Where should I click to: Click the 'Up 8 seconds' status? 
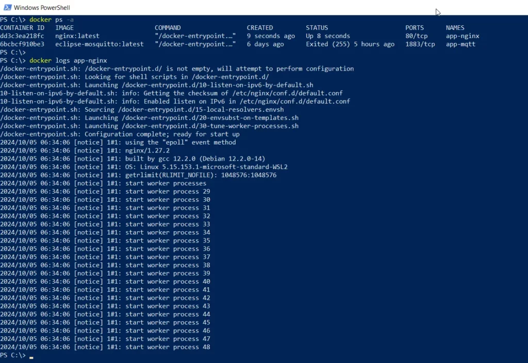328,36
